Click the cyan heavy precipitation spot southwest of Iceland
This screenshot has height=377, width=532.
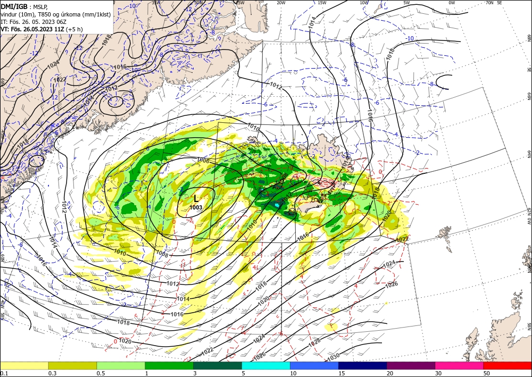tap(277, 205)
